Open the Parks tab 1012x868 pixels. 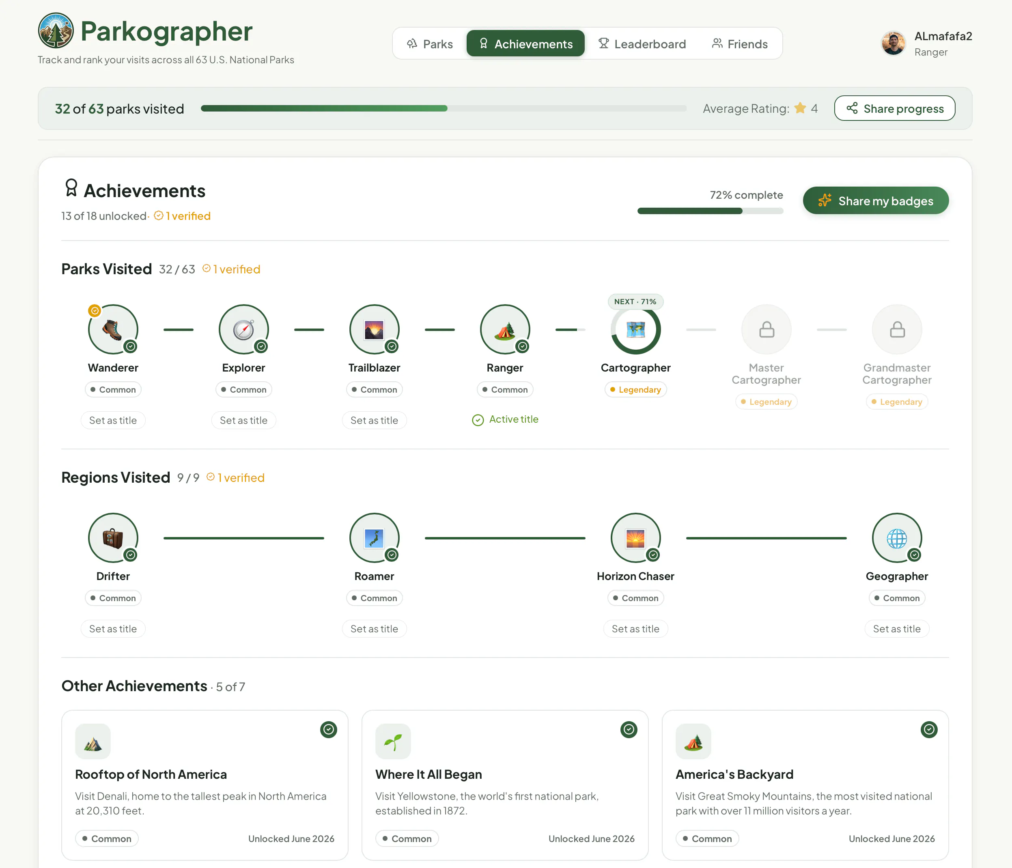pyautogui.click(x=430, y=44)
